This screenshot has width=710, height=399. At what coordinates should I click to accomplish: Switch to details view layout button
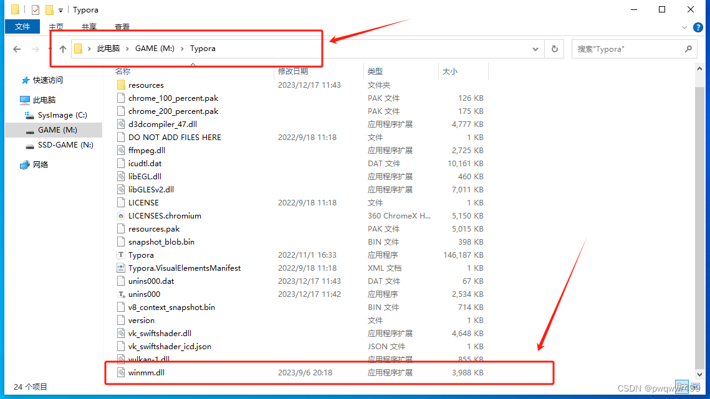pyautogui.click(x=682, y=387)
